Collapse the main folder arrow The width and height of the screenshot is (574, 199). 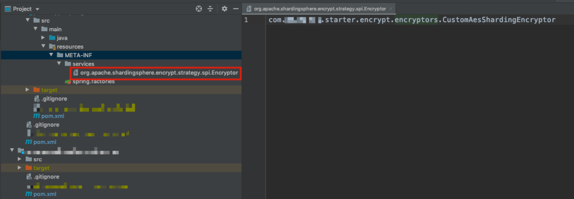coord(36,29)
